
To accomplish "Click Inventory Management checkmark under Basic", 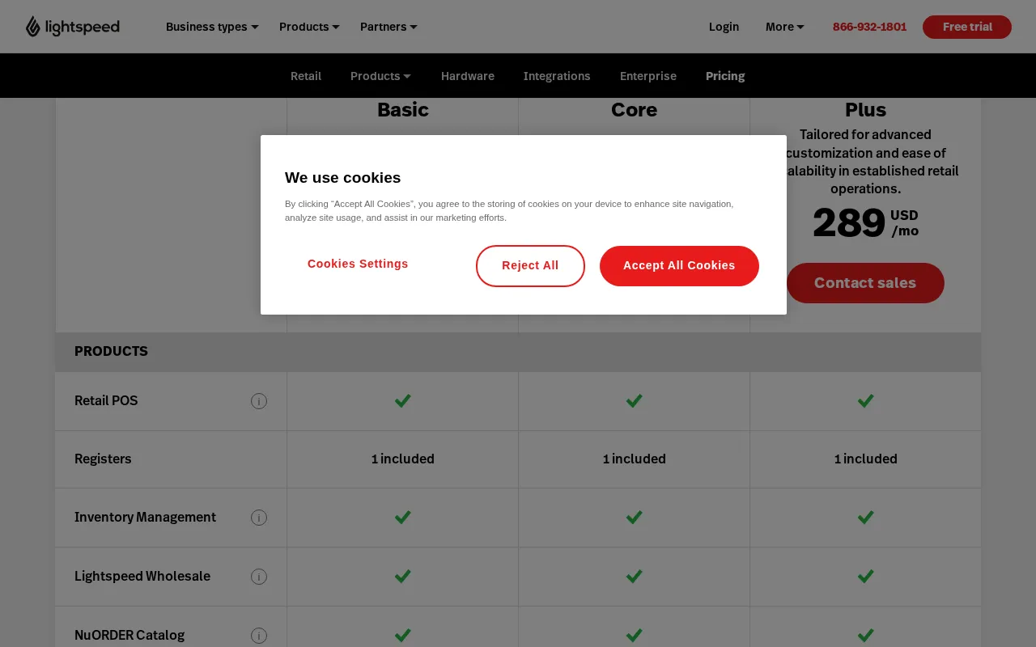I will pyautogui.click(x=403, y=517).
